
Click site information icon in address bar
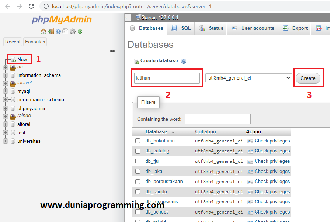pyautogui.click(x=46, y=6)
